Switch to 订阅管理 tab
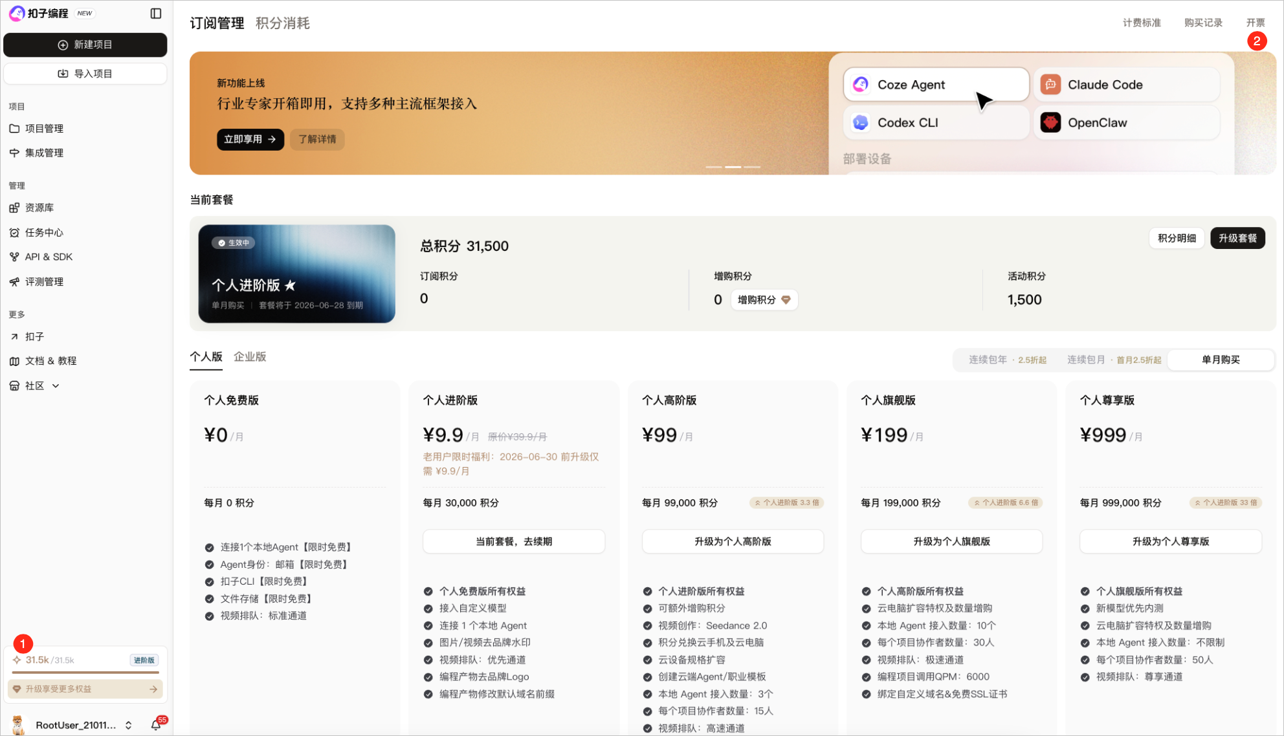The image size is (1284, 736). pyautogui.click(x=217, y=23)
